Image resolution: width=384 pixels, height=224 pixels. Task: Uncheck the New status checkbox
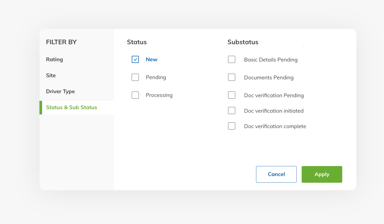(135, 59)
